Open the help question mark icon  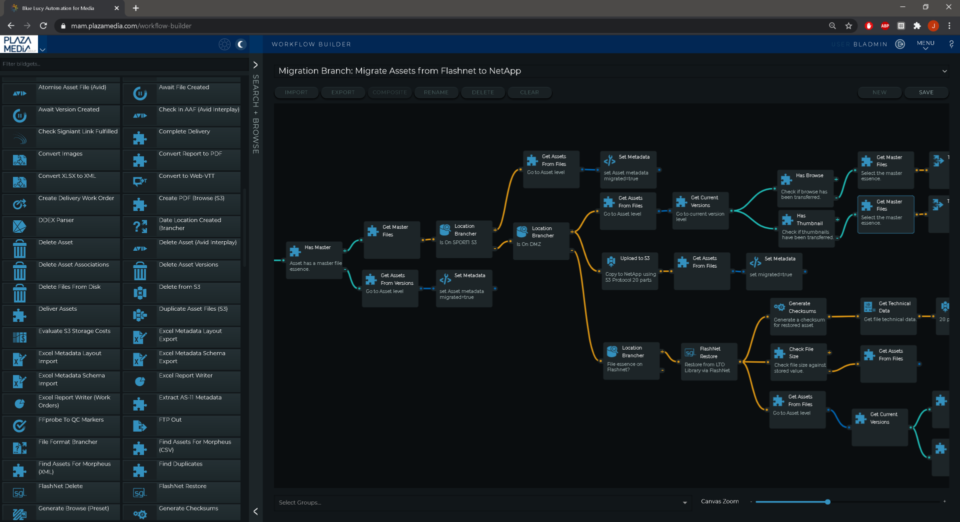tap(951, 44)
